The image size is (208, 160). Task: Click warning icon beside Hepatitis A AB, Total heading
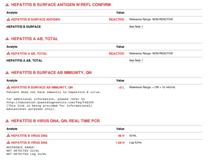pyautogui.click(x=7, y=39)
